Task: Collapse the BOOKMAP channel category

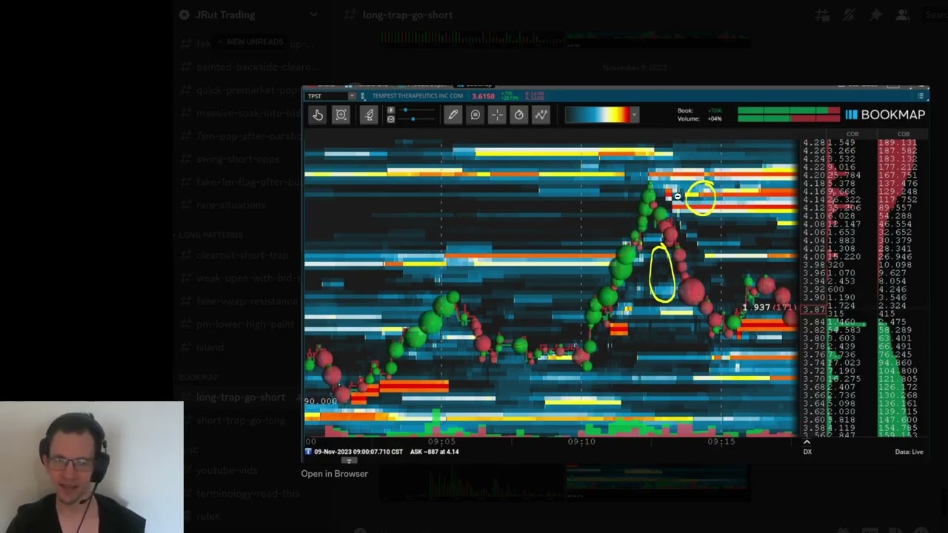Action: pyautogui.click(x=198, y=378)
